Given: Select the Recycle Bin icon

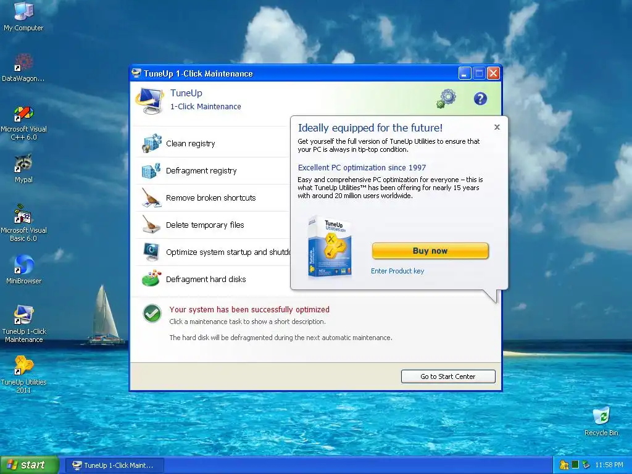Looking at the screenshot, I should (x=601, y=421).
